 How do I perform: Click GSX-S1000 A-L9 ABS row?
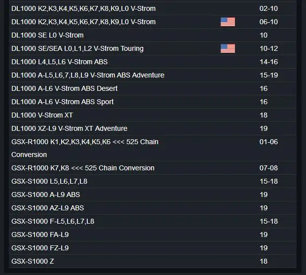(x=45, y=195)
